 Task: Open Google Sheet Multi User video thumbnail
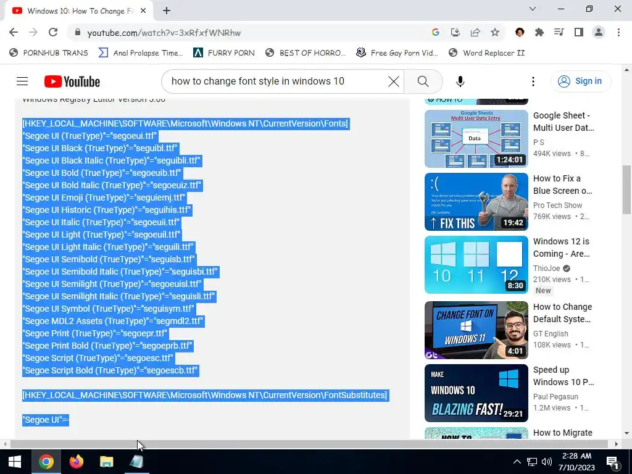point(476,139)
